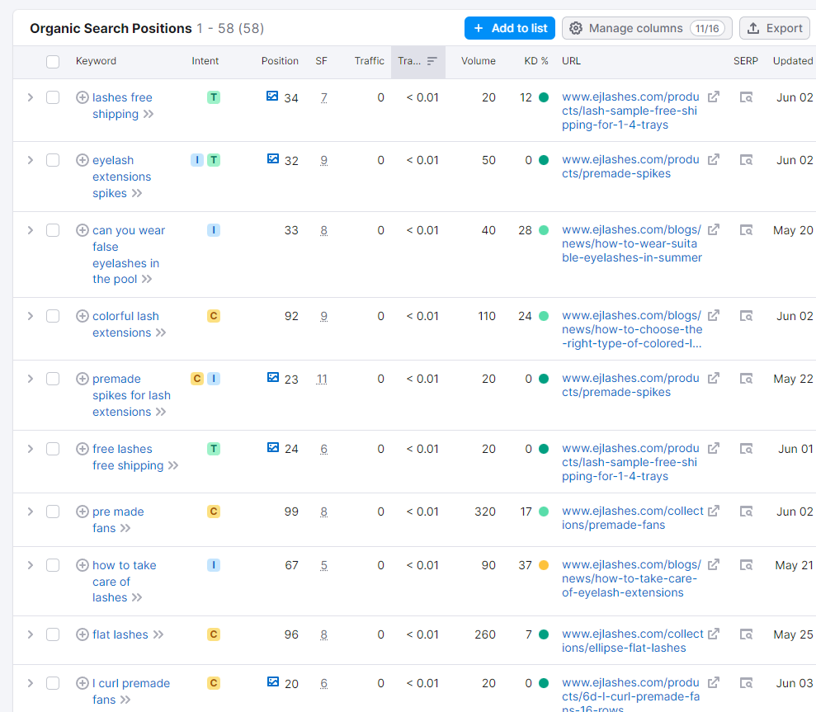This screenshot has height=712, width=816.
Task: Open external link icon in free lashes free shipping row
Action: 714,448
